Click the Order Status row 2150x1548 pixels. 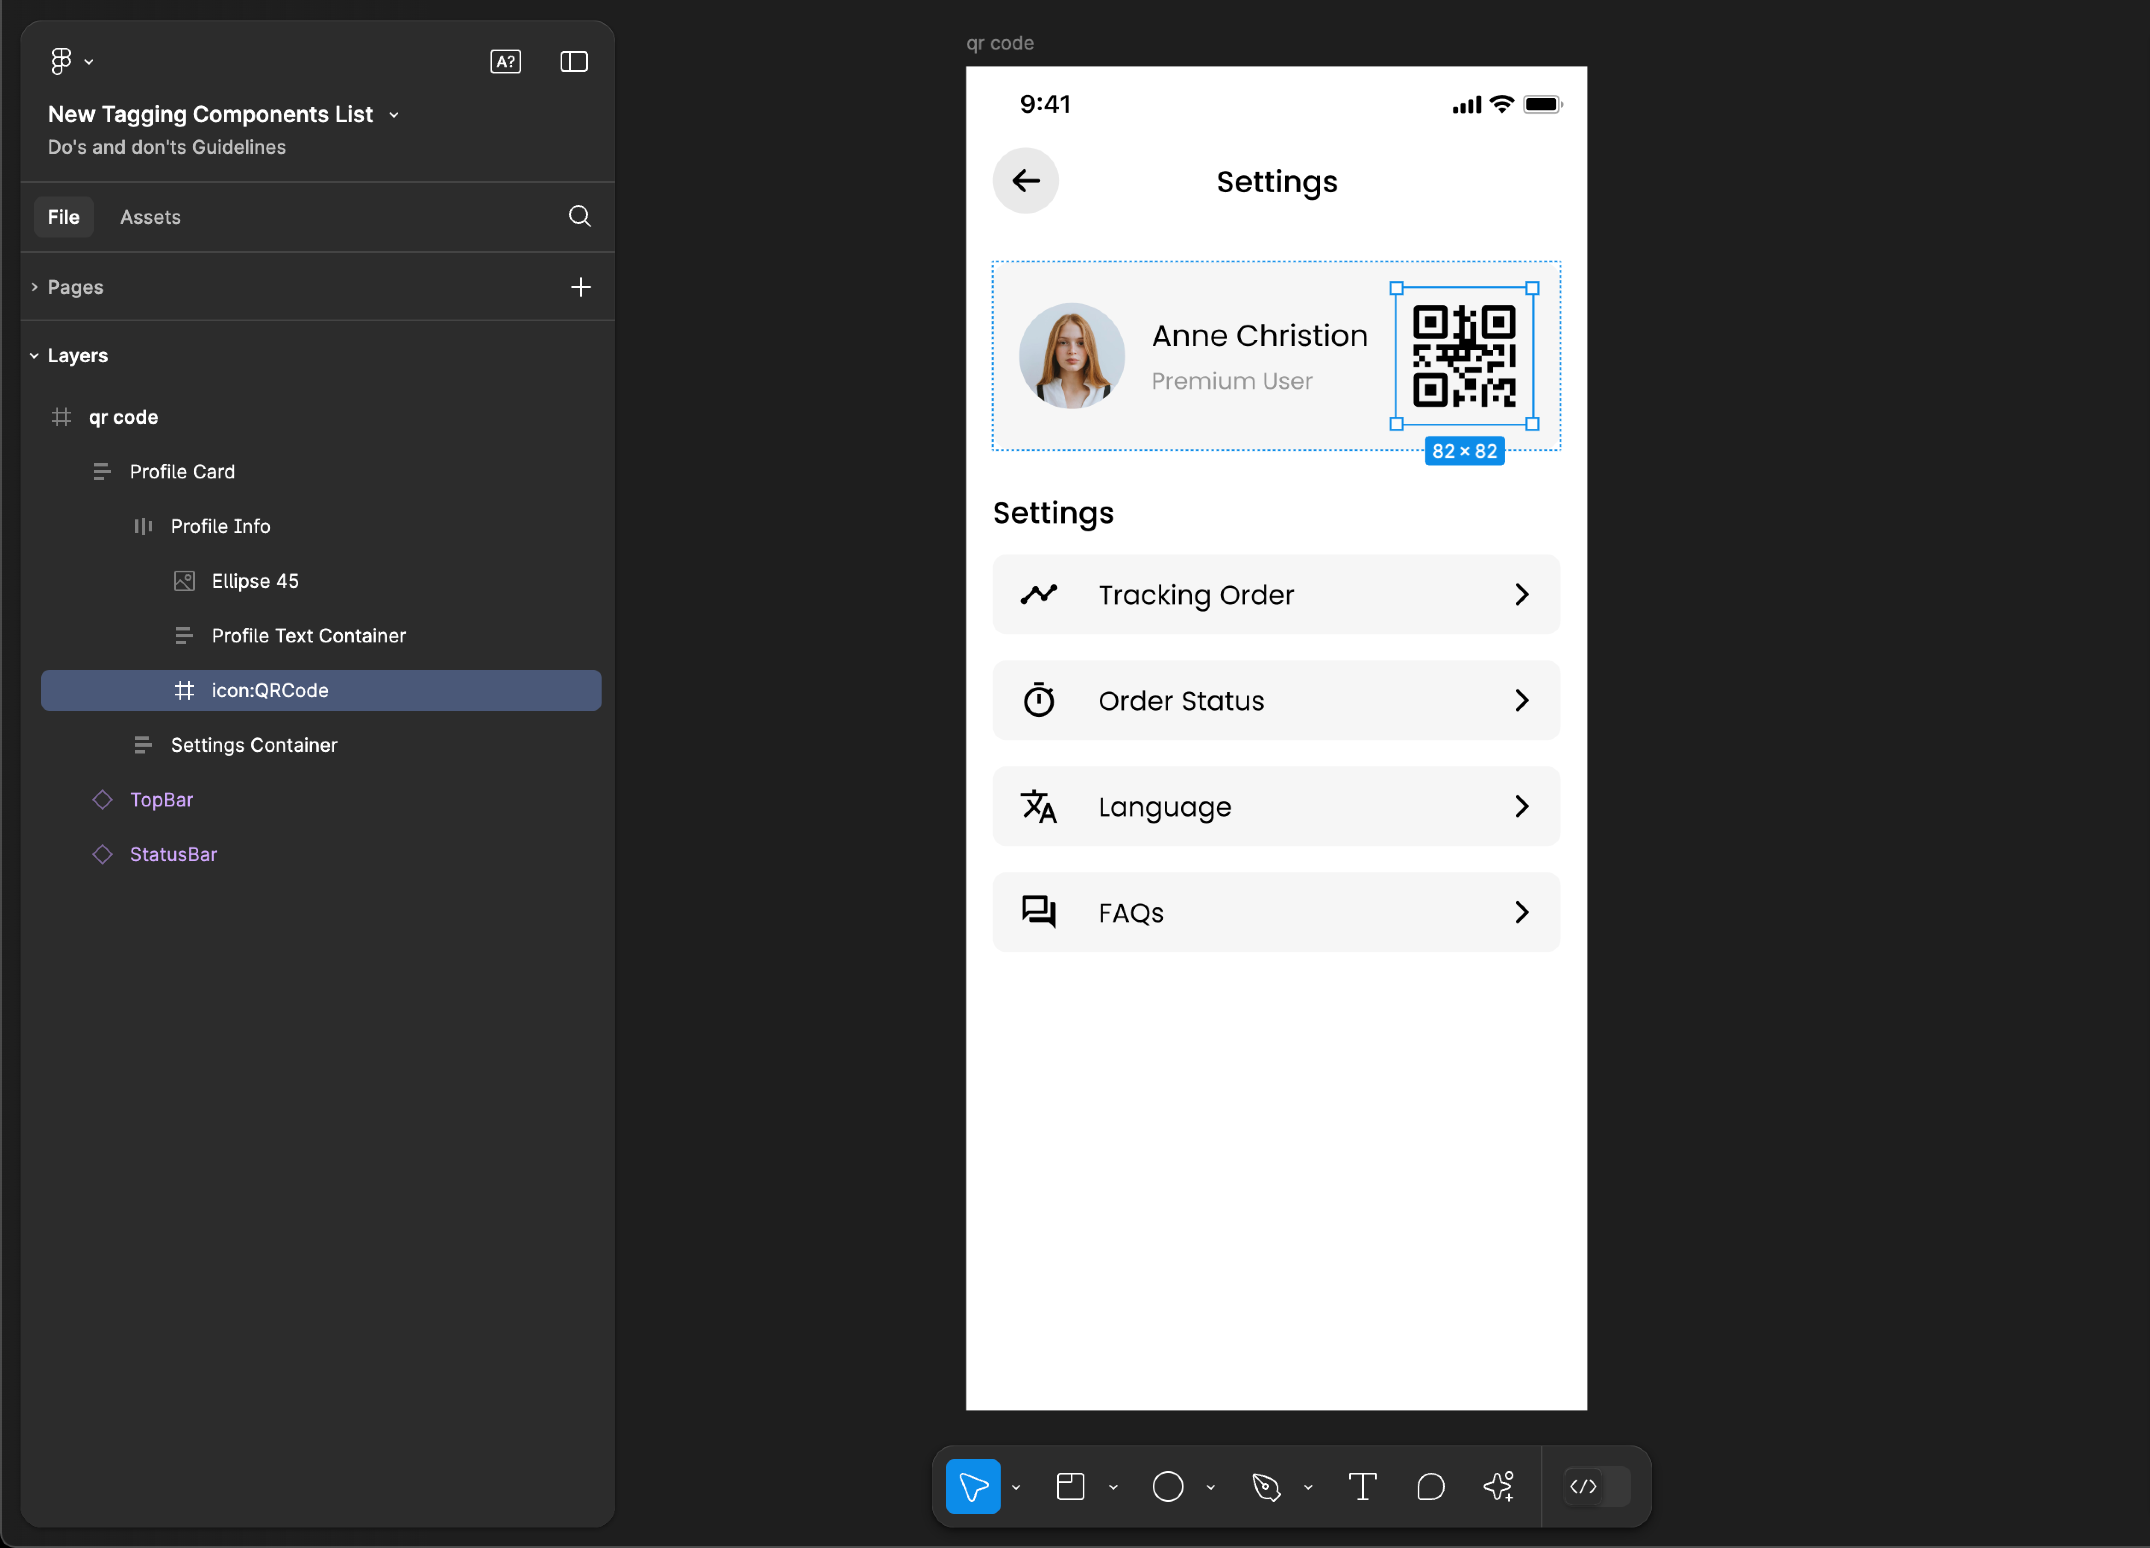pos(1276,701)
